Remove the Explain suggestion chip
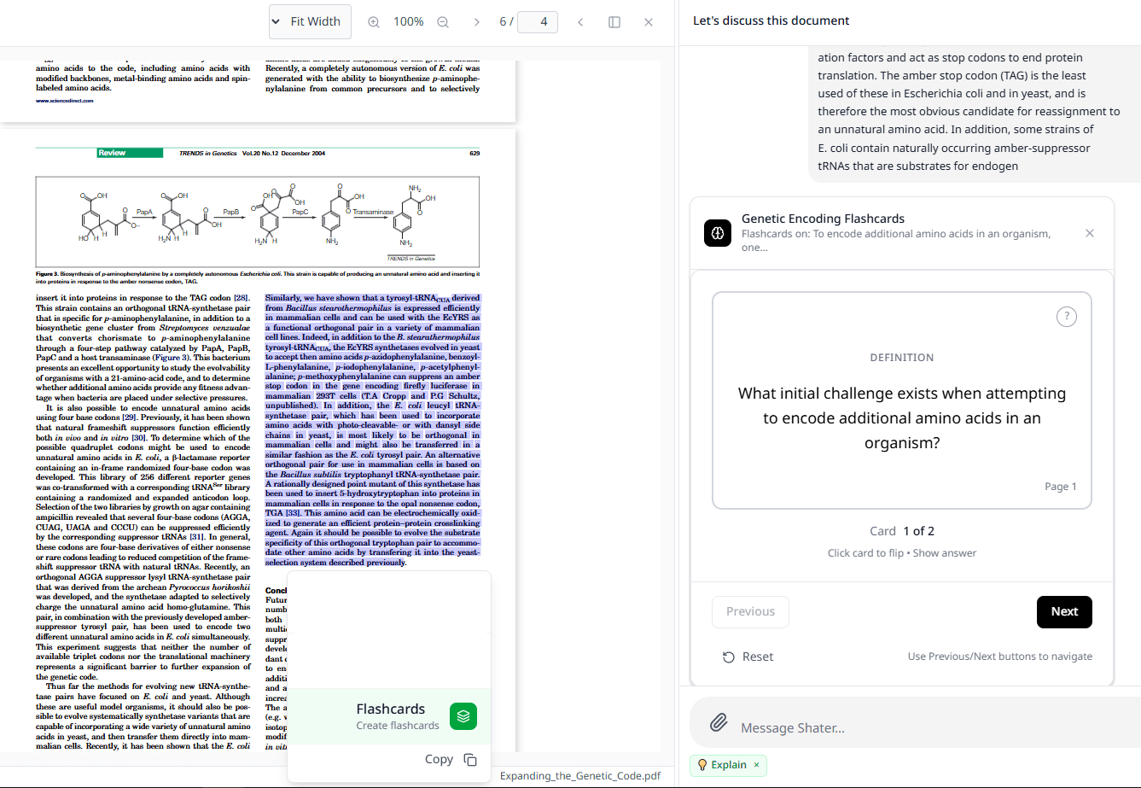Screen dimensions: 1141x788 (x=756, y=765)
